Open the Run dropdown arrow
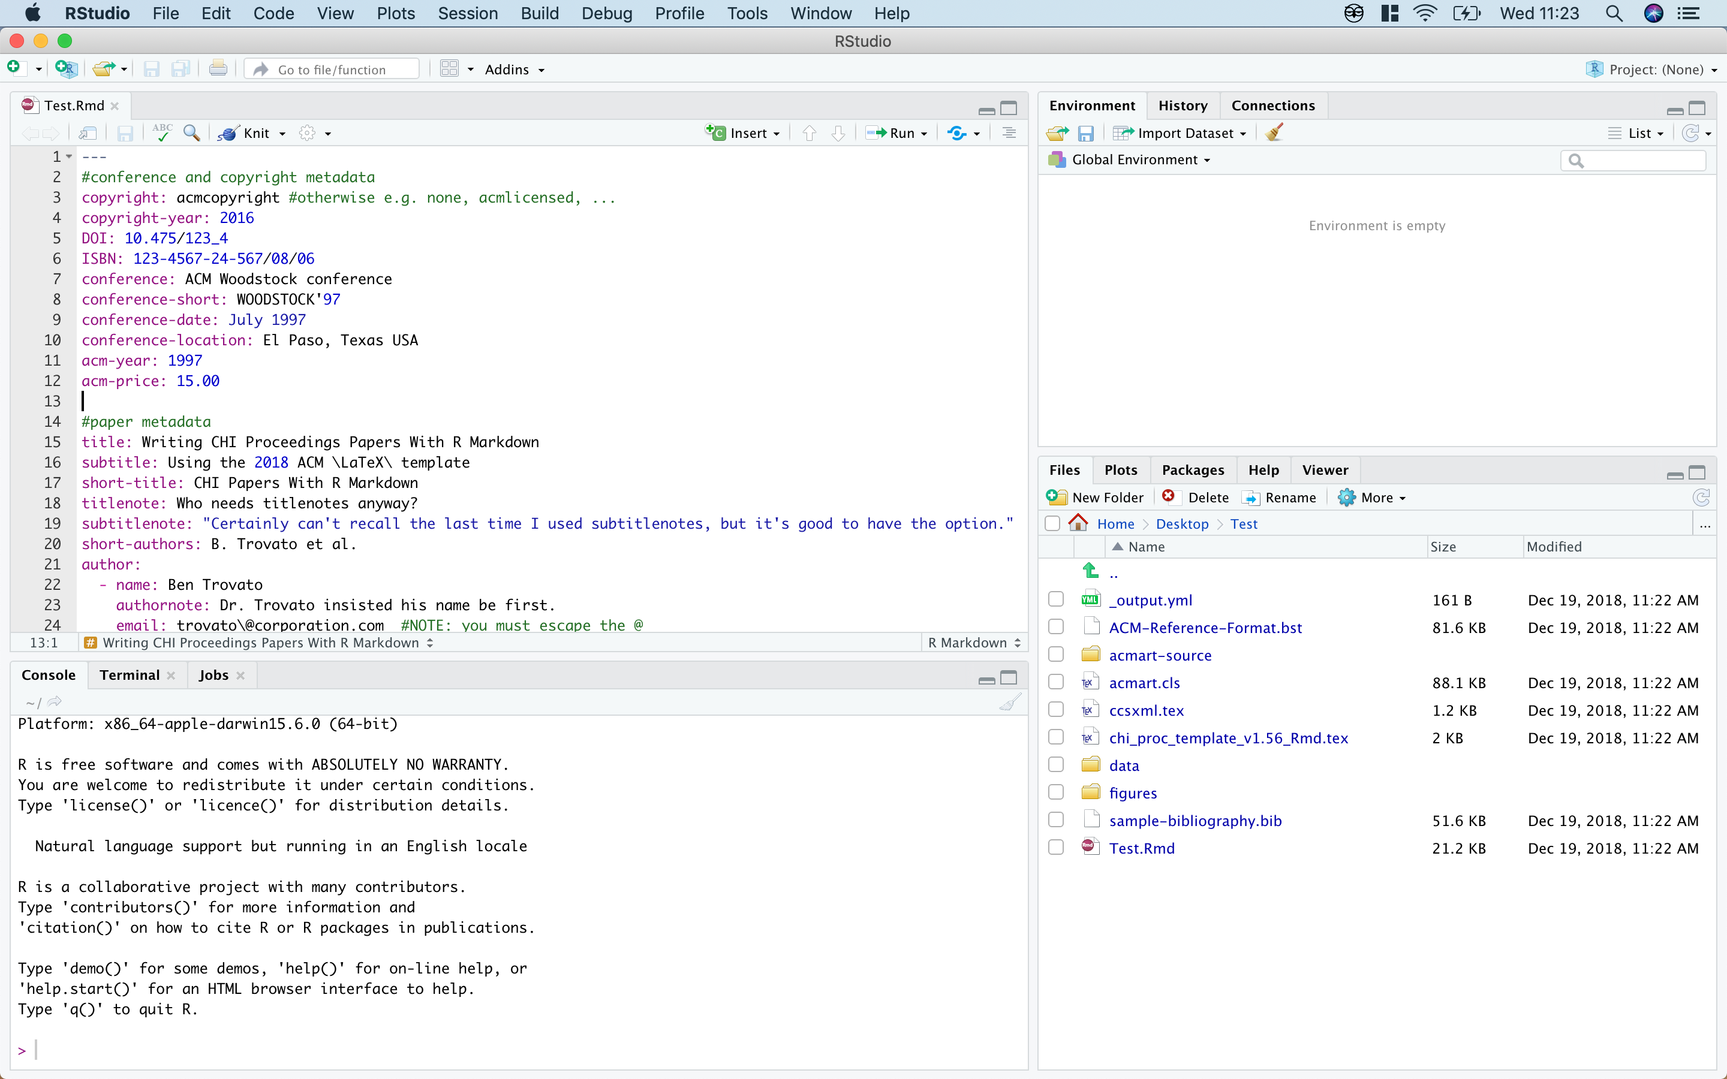 [924, 134]
